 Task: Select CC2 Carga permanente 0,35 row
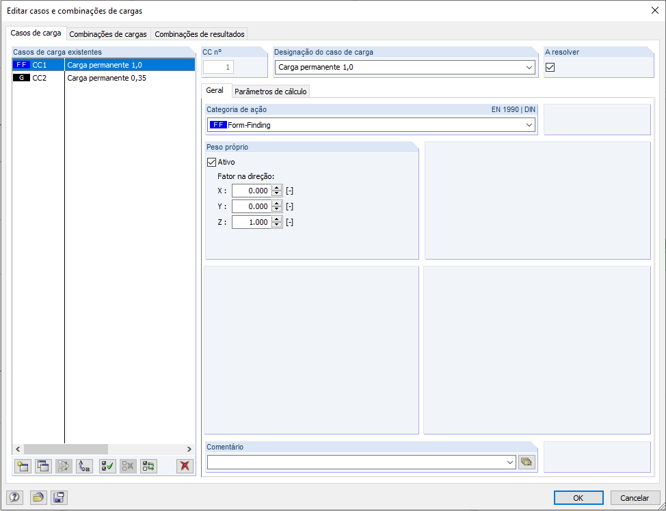coord(104,78)
